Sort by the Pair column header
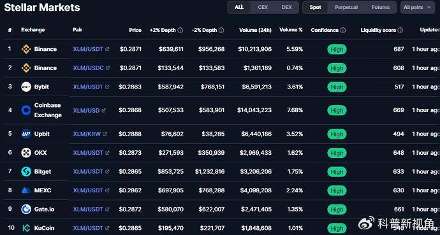440x235 pixels. click(x=77, y=30)
